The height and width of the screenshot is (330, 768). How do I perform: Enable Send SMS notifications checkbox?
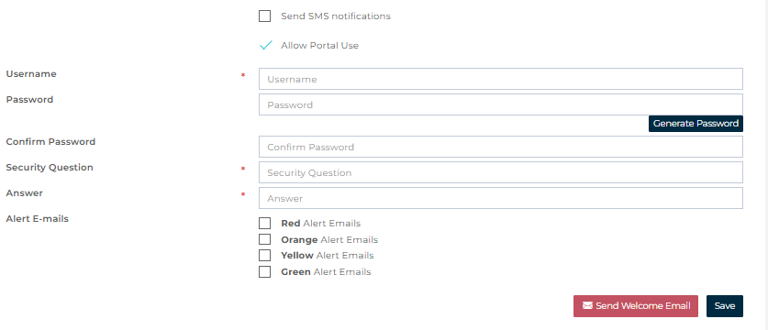tap(264, 16)
